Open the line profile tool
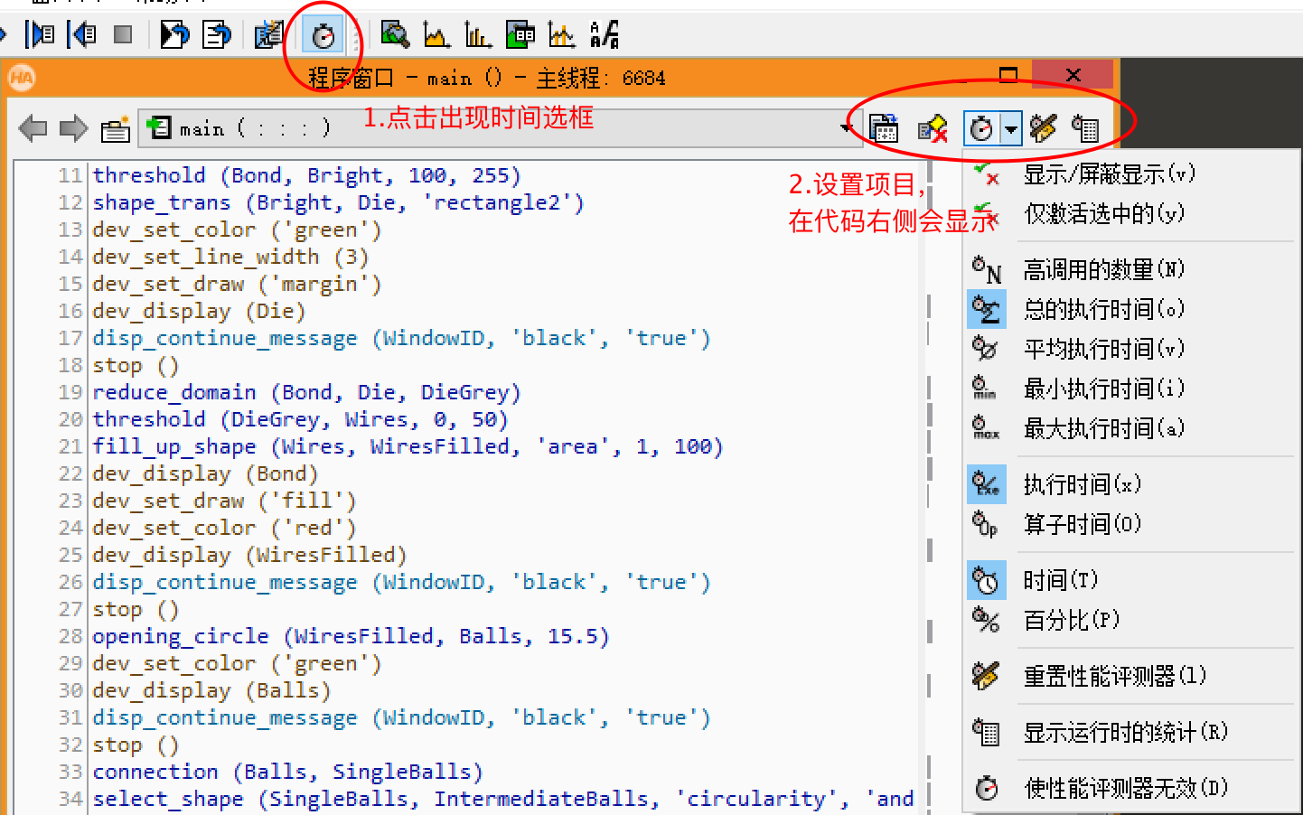The height and width of the screenshot is (815, 1303). tap(562, 35)
